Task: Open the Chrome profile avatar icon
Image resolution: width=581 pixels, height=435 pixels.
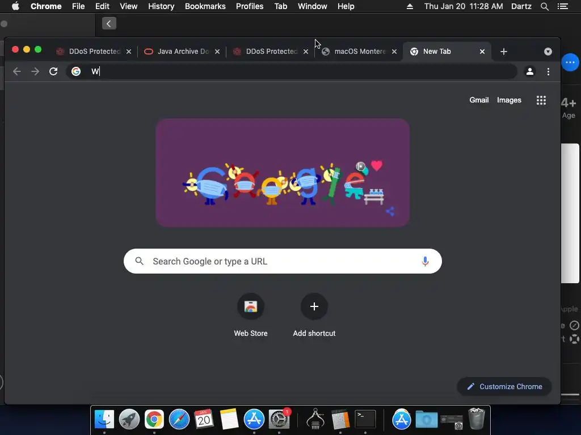Action: click(x=530, y=71)
